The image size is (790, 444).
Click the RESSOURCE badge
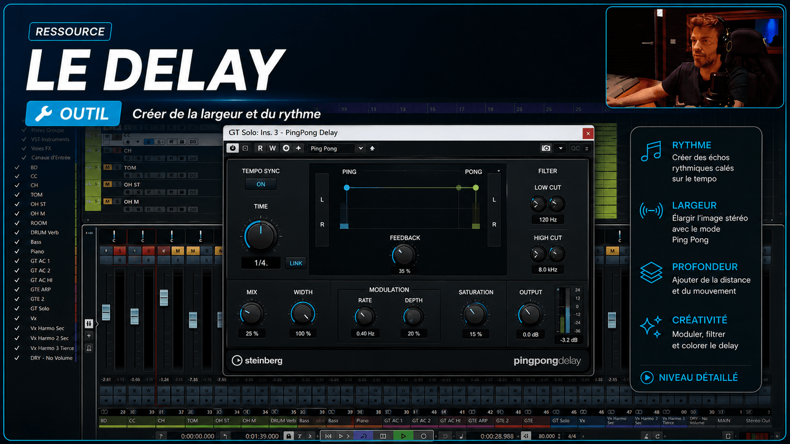(70, 32)
